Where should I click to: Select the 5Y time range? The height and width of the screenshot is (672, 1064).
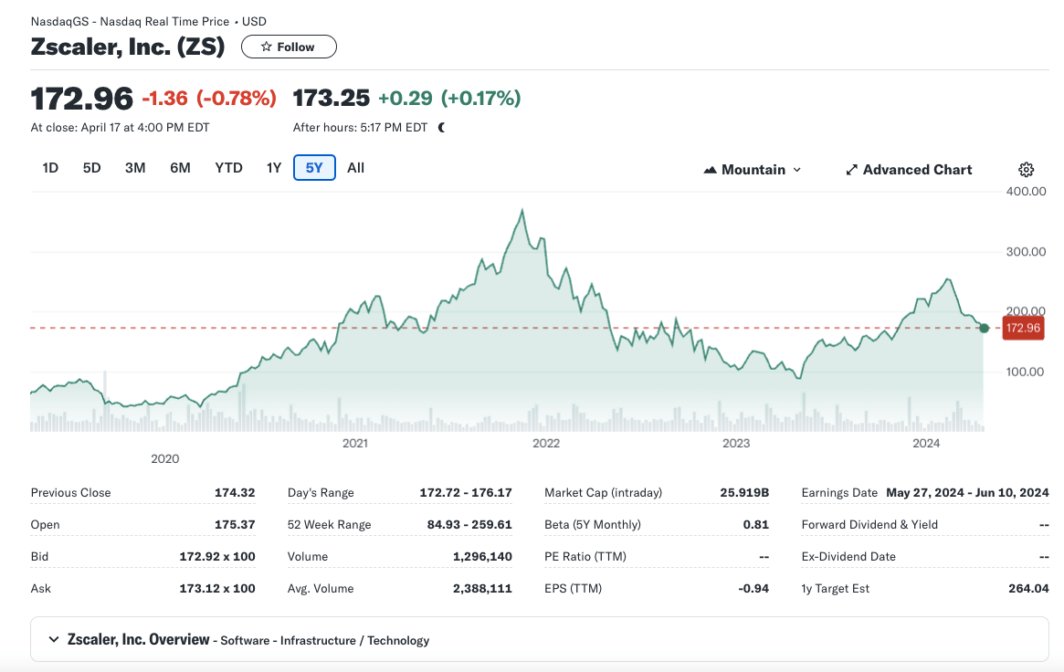point(314,167)
